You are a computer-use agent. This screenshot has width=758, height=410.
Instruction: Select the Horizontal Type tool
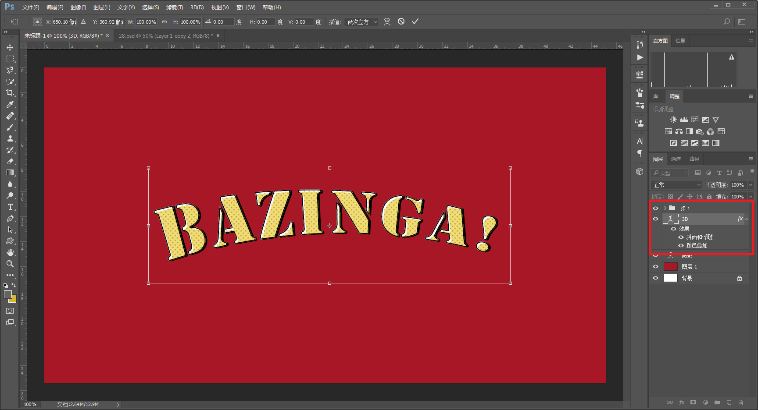10,207
